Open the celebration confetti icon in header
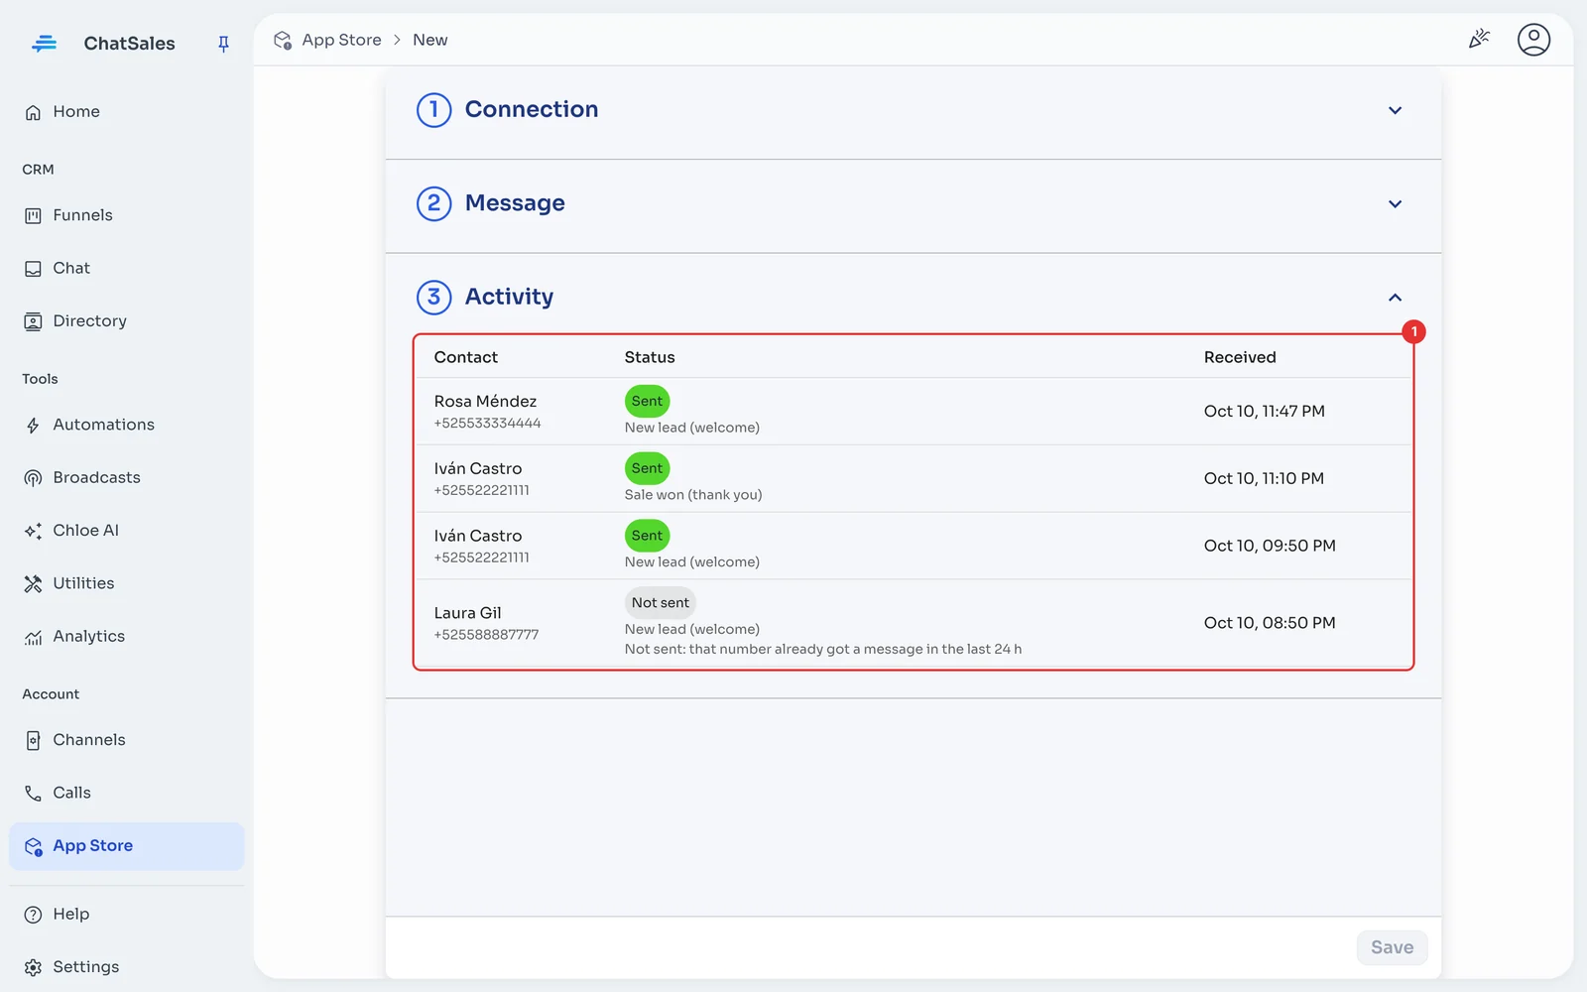Viewport: 1587px width, 992px height. pyautogui.click(x=1479, y=39)
